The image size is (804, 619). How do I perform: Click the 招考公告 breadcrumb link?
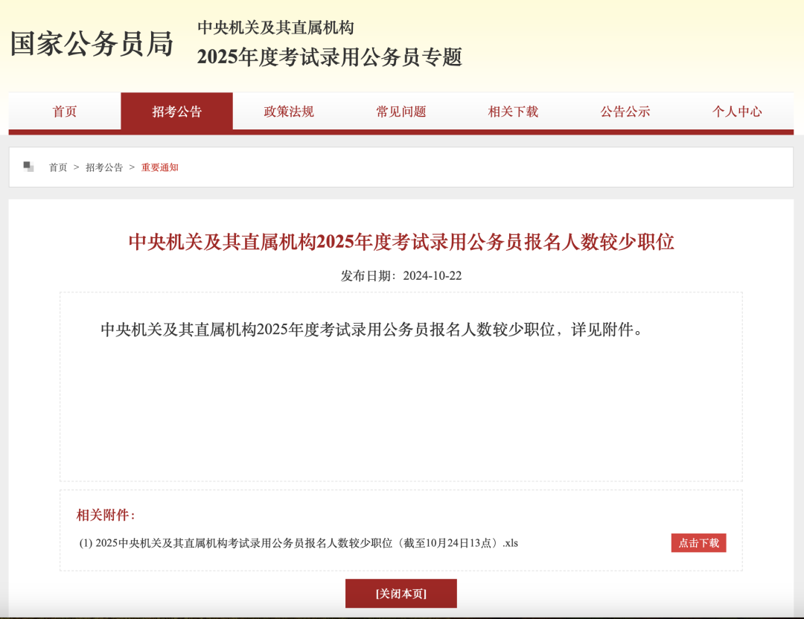click(x=104, y=167)
